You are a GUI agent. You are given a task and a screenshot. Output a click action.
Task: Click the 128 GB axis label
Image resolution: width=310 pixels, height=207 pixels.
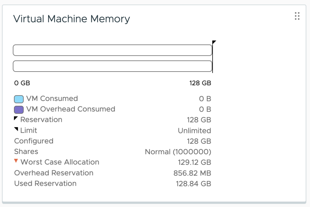[200, 83]
